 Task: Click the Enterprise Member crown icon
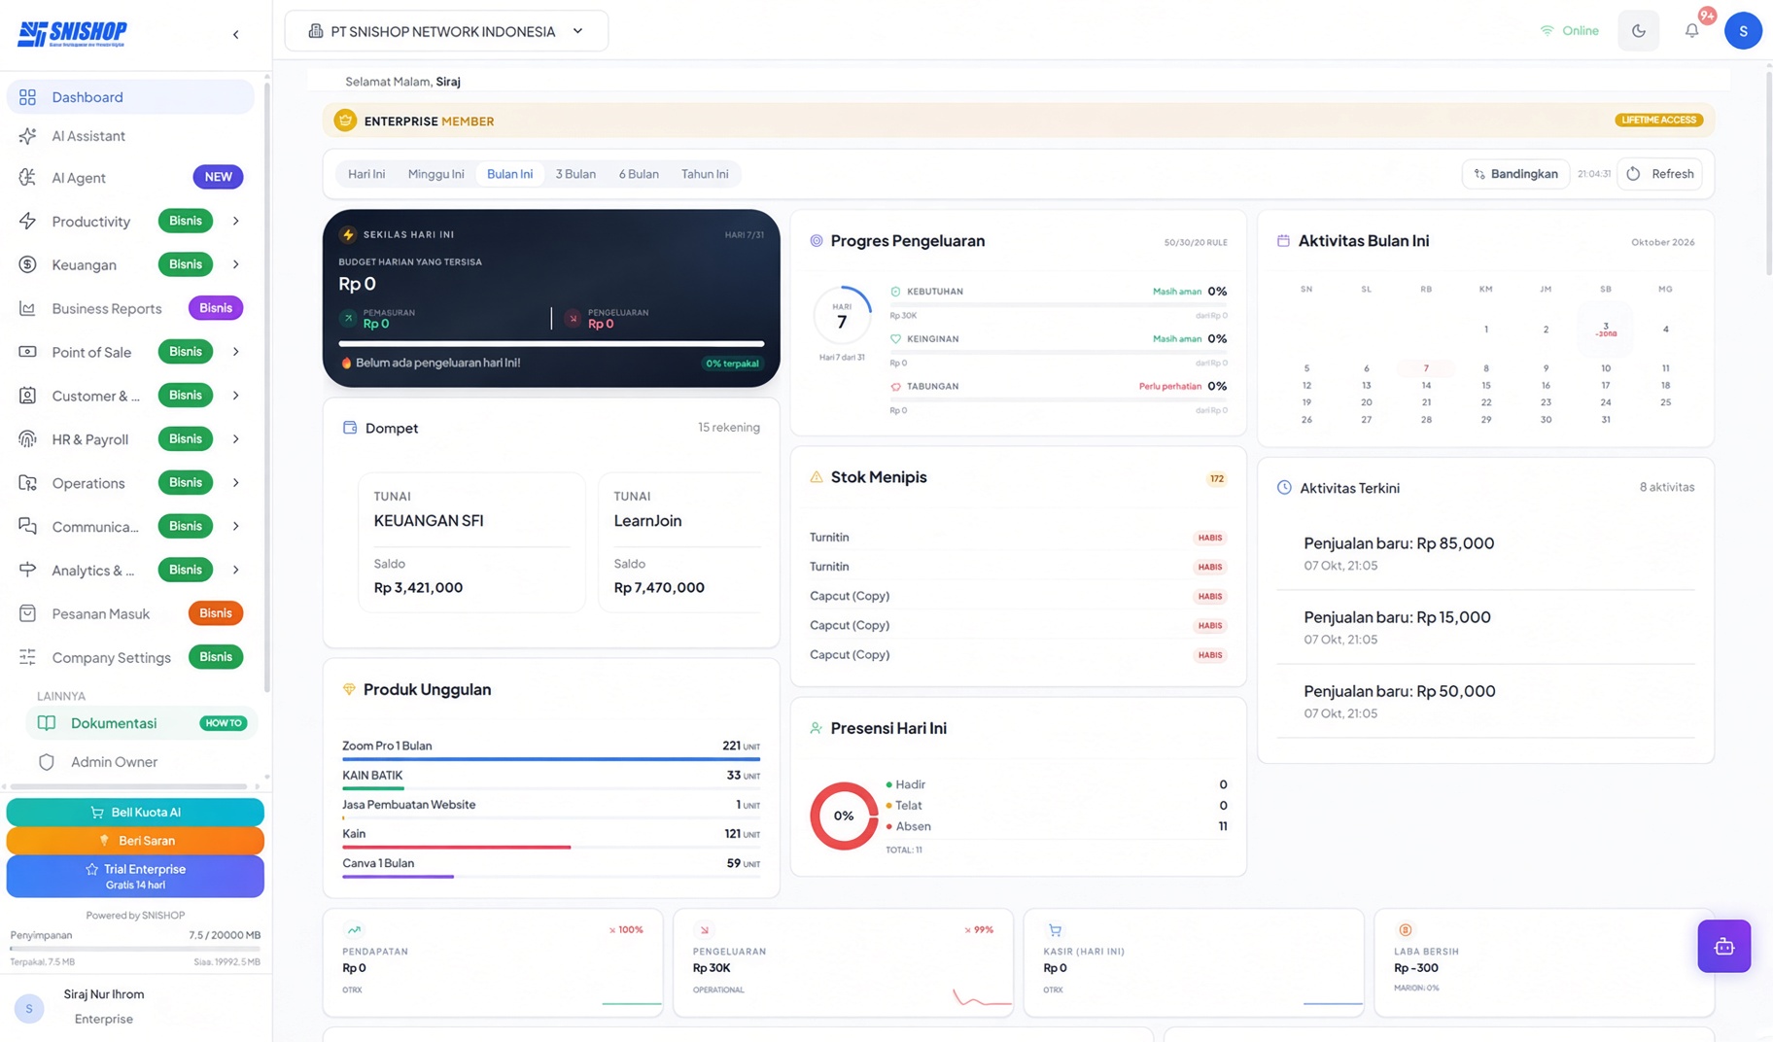point(345,121)
